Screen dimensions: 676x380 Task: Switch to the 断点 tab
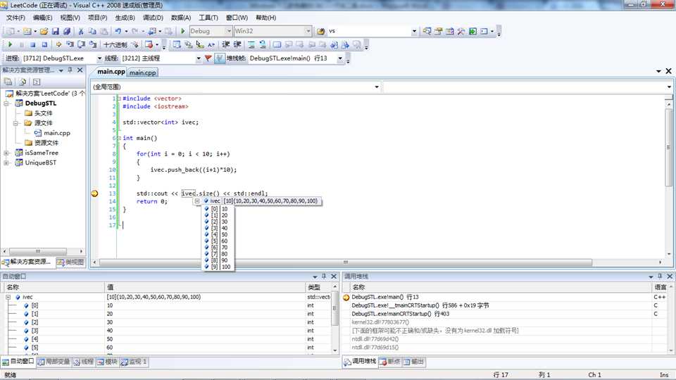click(389, 362)
